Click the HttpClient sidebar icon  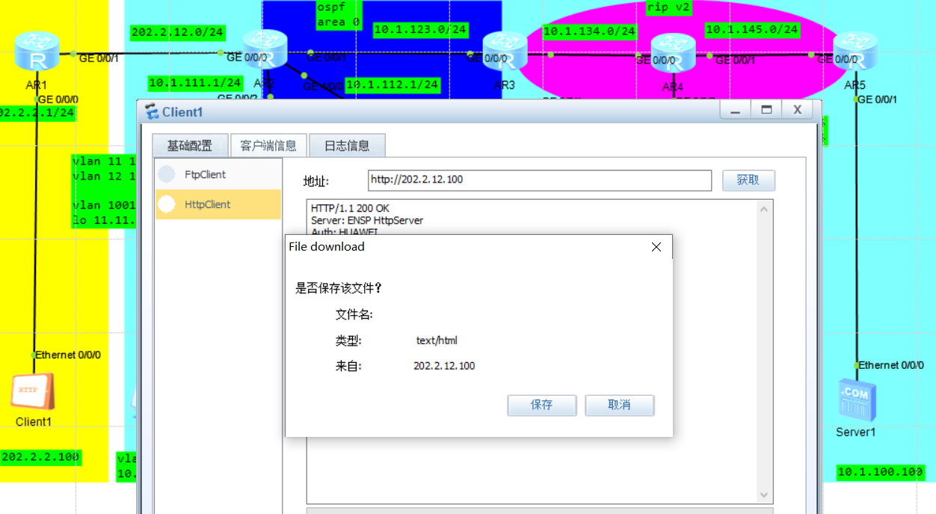166,204
